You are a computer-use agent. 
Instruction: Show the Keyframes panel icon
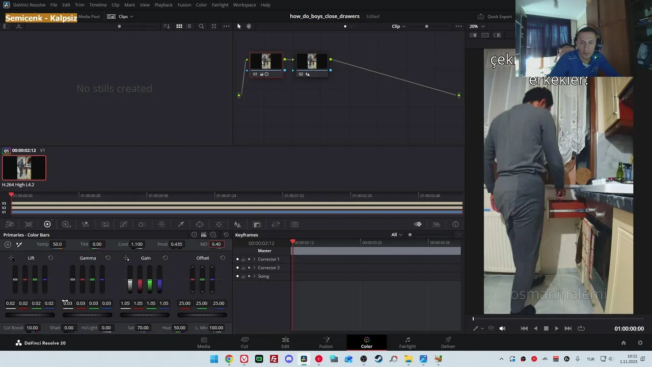tap(418, 224)
